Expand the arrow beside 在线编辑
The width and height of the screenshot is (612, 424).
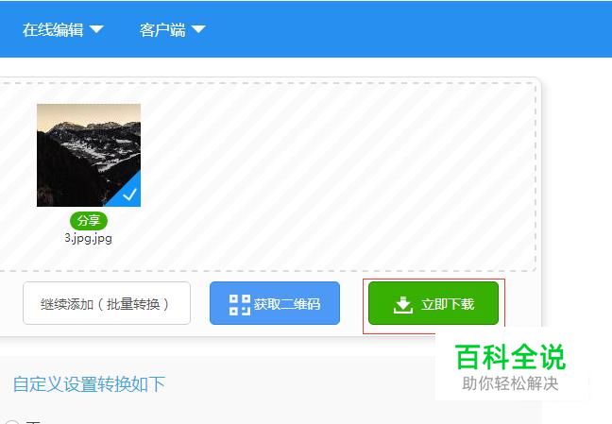pos(96,29)
